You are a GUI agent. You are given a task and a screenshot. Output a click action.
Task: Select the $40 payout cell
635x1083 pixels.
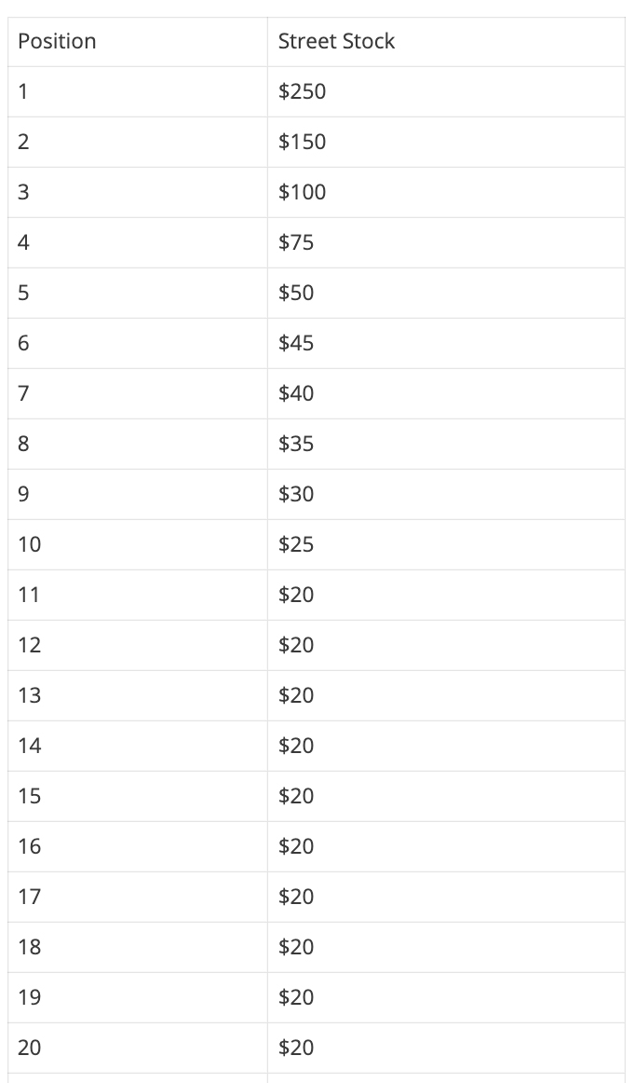[x=446, y=394]
